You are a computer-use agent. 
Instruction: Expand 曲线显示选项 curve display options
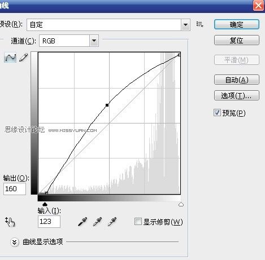pyautogui.click(x=15, y=243)
